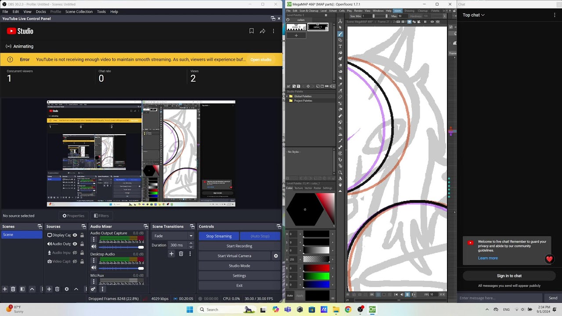
Task: Open the chat panel three-dot menu
Action: [555, 15]
